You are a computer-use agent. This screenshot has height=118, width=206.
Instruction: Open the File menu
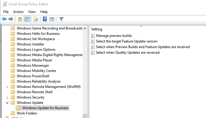[6, 12]
